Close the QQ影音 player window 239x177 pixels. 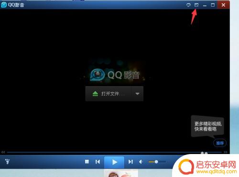223,5
